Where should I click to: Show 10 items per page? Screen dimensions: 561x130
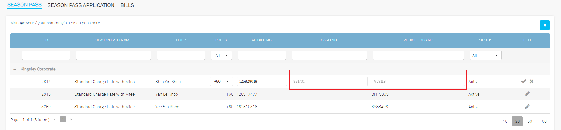point(505,121)
